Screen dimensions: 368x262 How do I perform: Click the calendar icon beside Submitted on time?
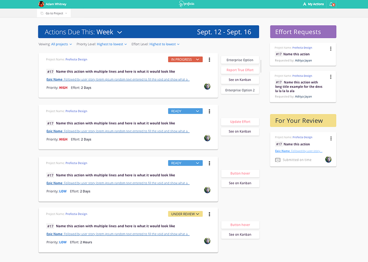tap(278, 160)
